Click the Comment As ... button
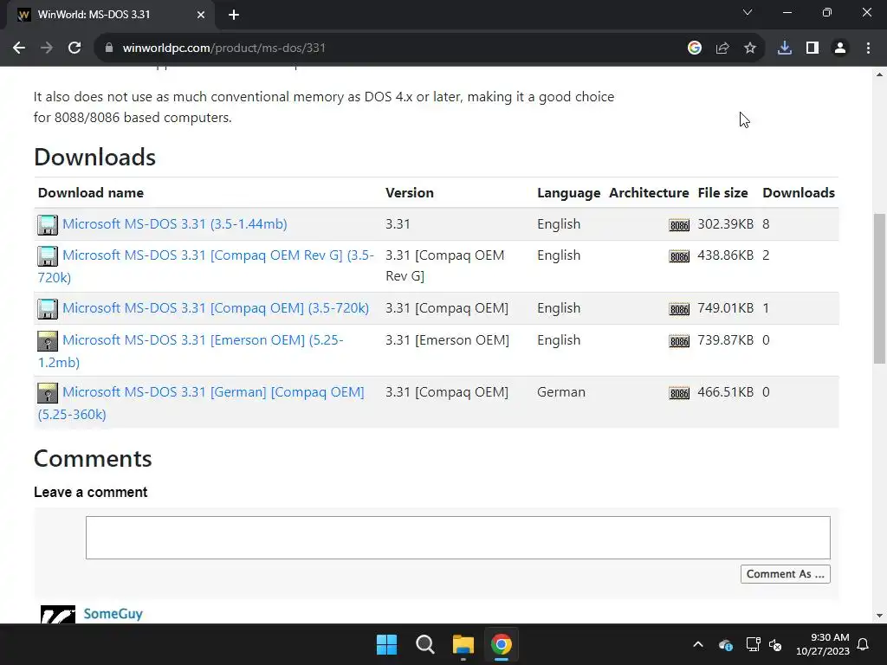The image size is (887, 665). [x=785, y=574]
